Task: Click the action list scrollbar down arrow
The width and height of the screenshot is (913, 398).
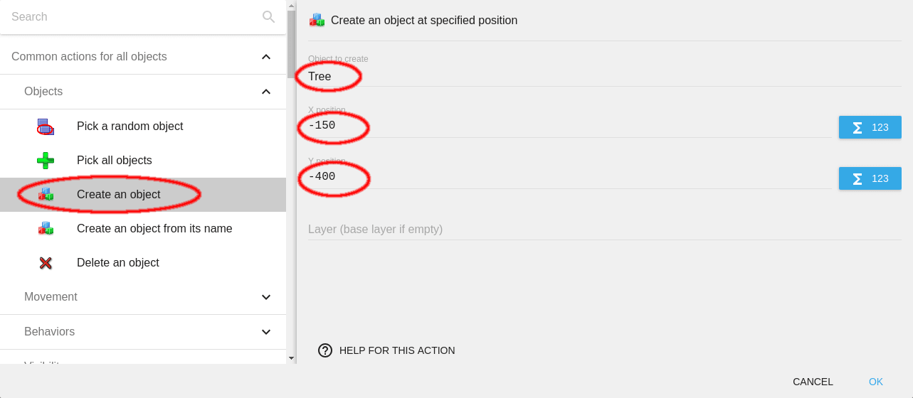Action: click(291, 357)
